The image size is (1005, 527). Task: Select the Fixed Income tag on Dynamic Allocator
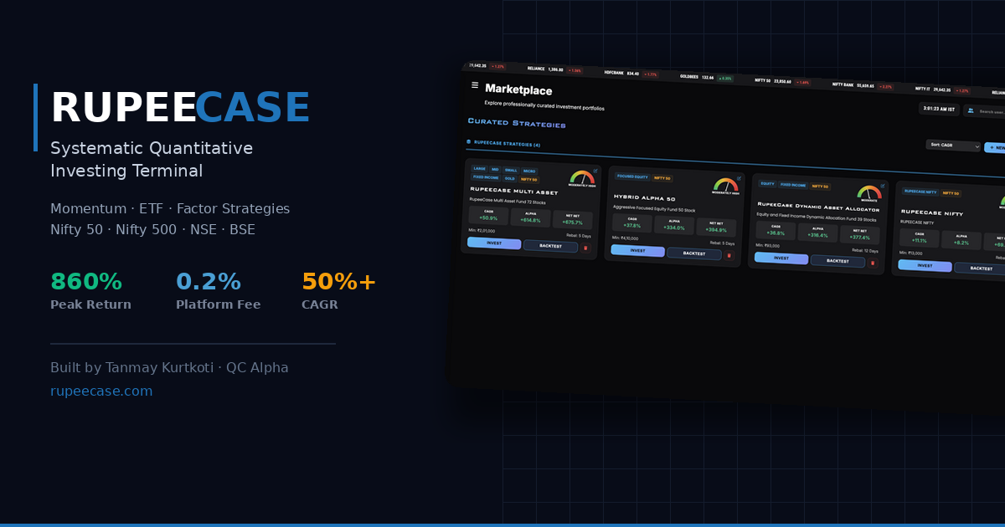[792, 184]
